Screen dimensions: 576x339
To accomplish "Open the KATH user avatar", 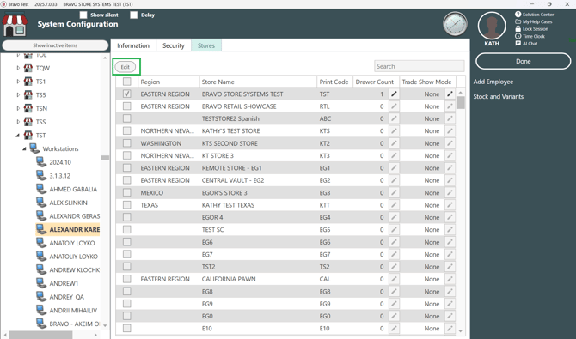I will 492,26.
